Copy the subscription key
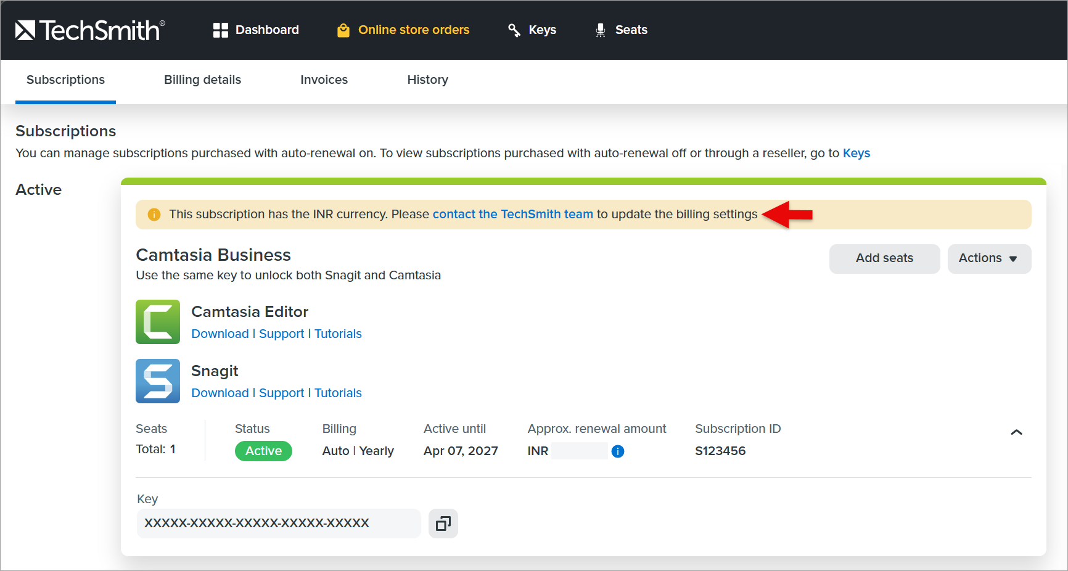 click(x=443, y=524)
